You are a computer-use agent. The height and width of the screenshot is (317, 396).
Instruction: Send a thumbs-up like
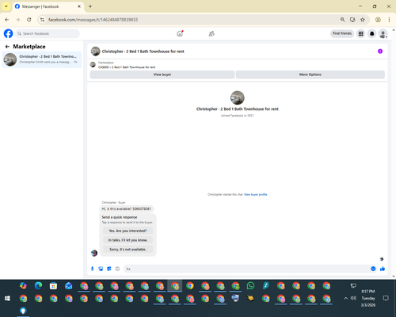click(x=383, y=269)
